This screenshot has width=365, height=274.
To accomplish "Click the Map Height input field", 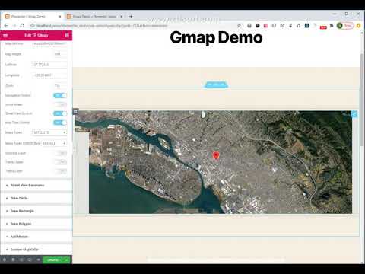I will [60, 54].
